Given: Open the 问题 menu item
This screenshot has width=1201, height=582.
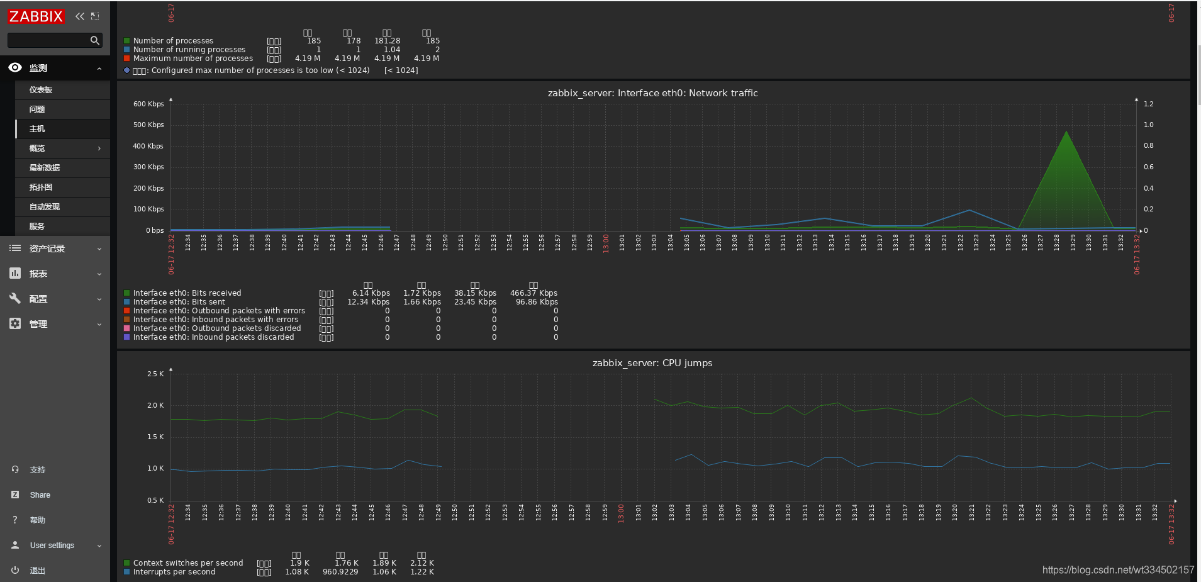Looking at the screenshot, I should [62, 109].
